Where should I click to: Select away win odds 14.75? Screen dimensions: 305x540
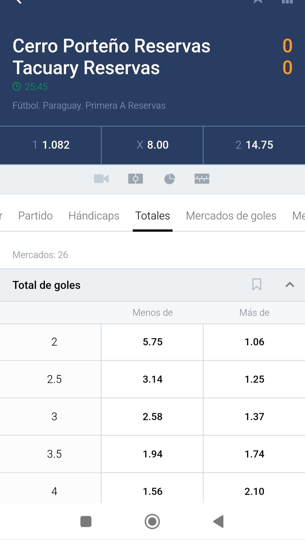(254, 145)
